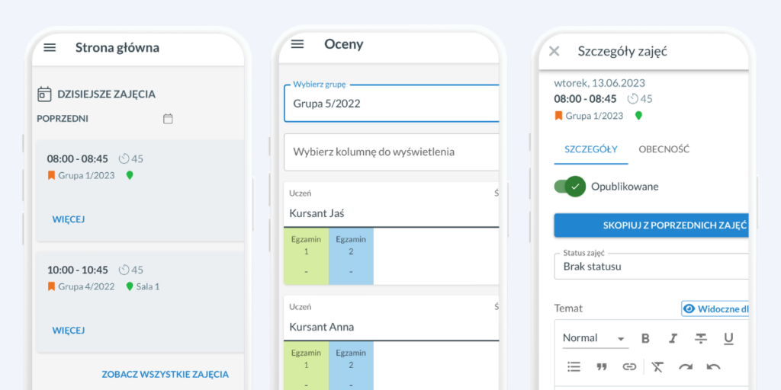Open hamburger menu on Oceny screen

(297, 44)
